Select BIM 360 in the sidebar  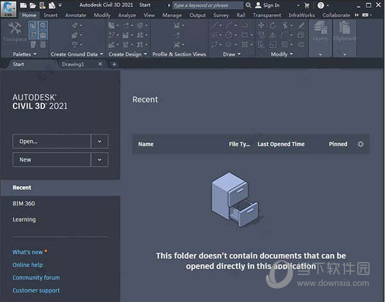tap(24, 203)
